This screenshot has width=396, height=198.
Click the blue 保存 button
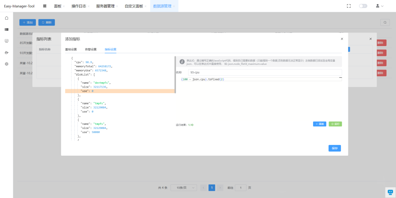coord(334,148)
